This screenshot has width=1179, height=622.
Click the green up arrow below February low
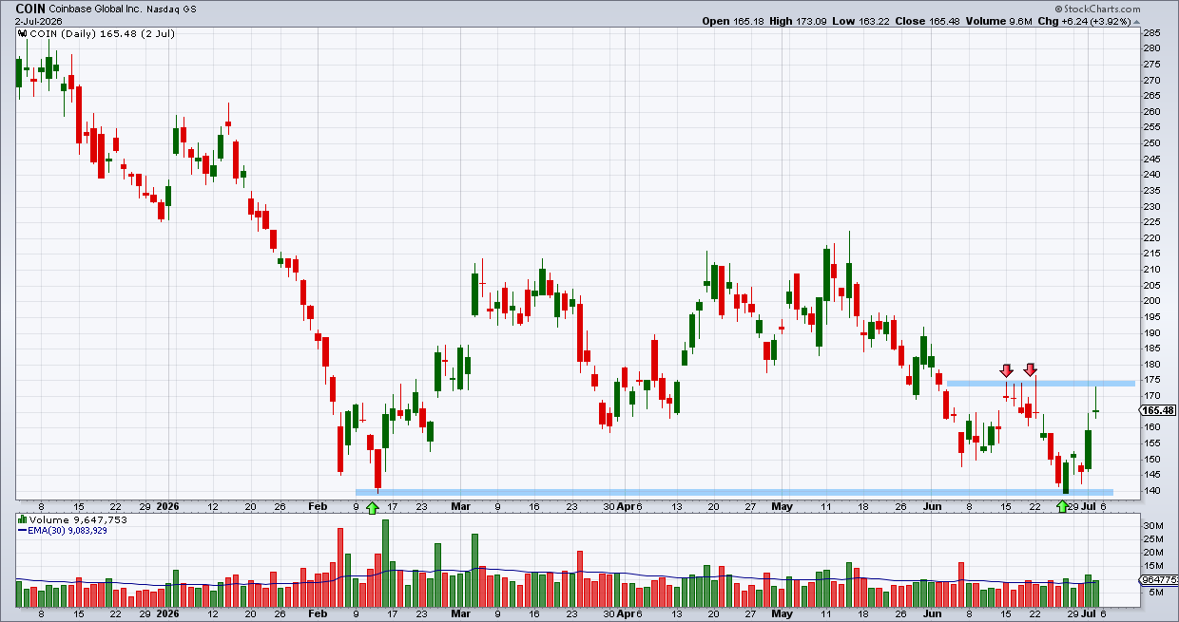point(372,506)
